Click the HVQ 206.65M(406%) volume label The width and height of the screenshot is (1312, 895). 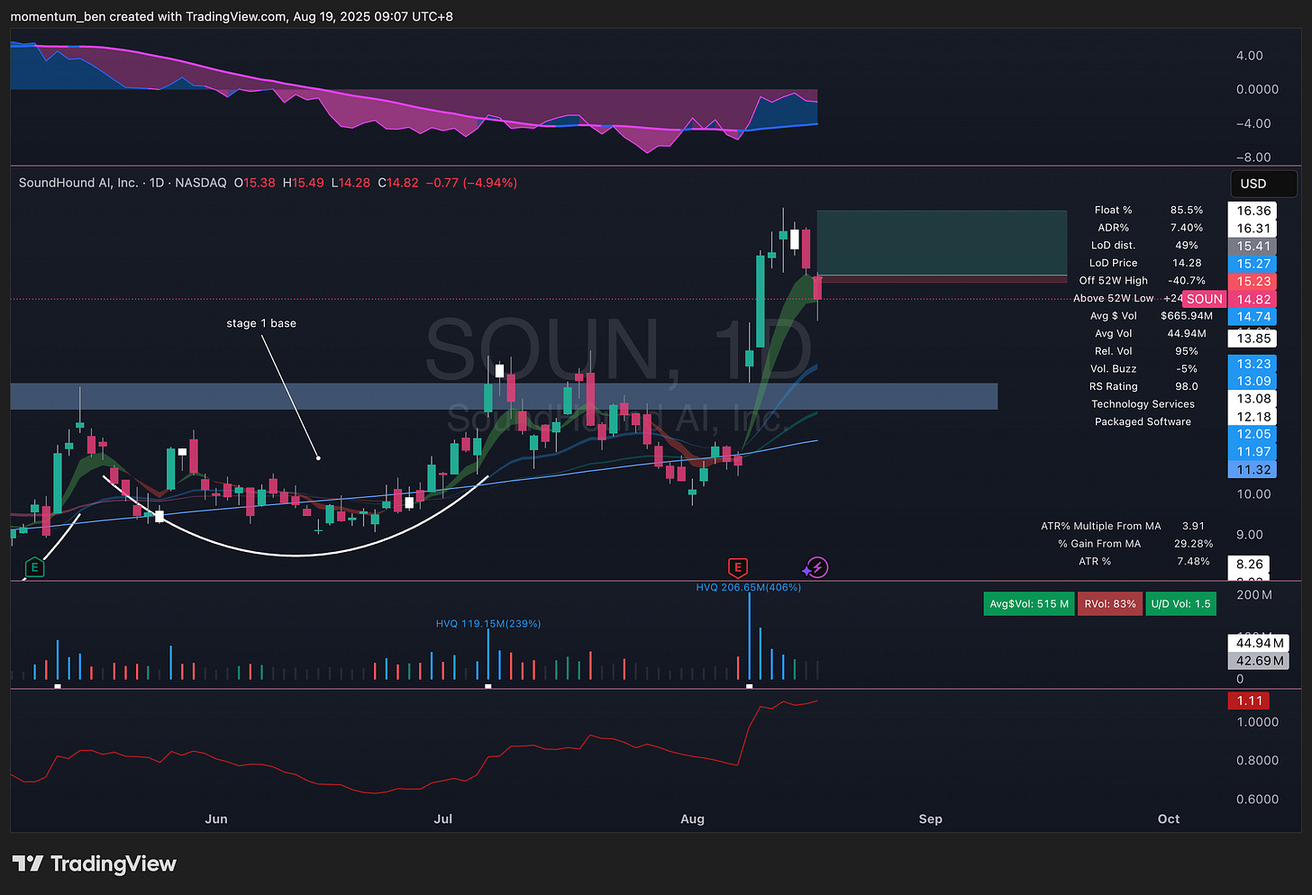(x=748, y=587)
